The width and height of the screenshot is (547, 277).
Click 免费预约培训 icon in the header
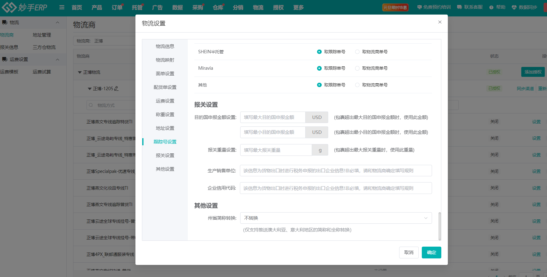tap(419, 7)
